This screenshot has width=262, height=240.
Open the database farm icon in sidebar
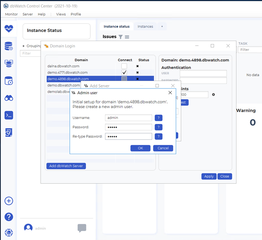click(x=9, y=63)
